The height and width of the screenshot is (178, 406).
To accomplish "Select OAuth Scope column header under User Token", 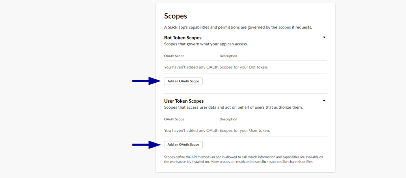I will point(174,119).
